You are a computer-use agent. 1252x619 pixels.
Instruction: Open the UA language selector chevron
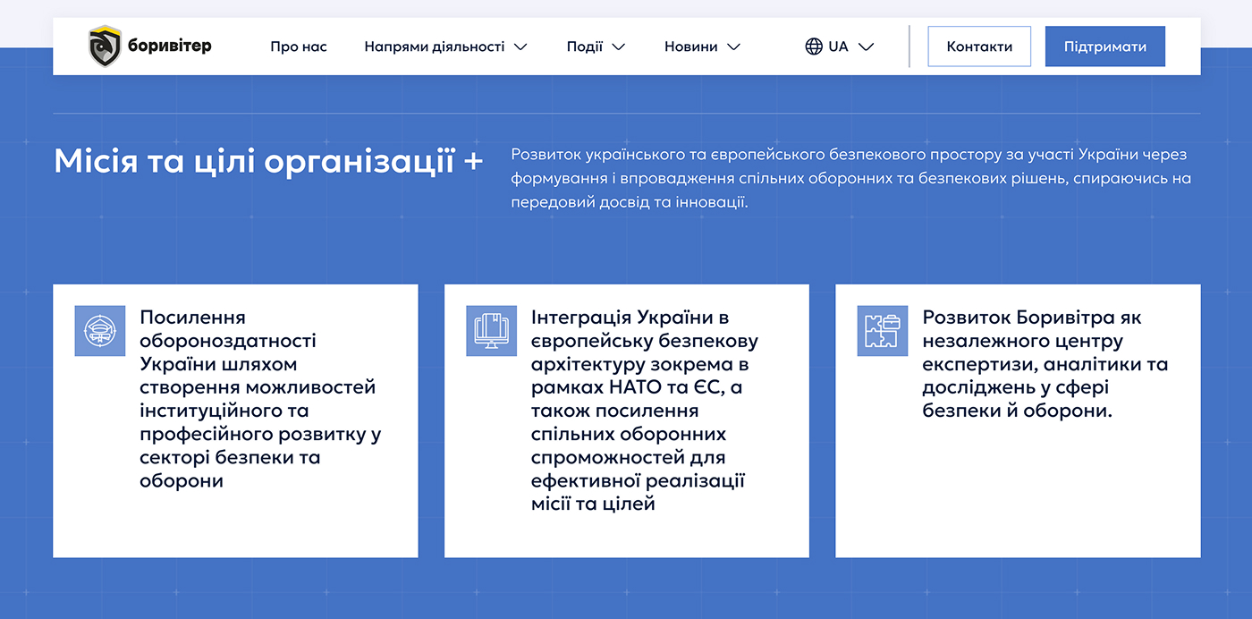[866, 47]
